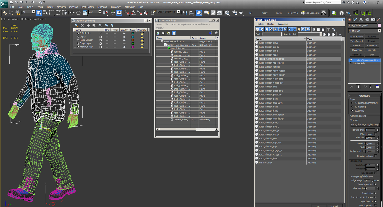Select the Move tool in main toolbar
The height and width of the screenshot is (207, 383).
point(72,12)
